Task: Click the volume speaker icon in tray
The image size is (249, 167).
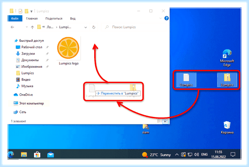Action: [x=196, y=154]
